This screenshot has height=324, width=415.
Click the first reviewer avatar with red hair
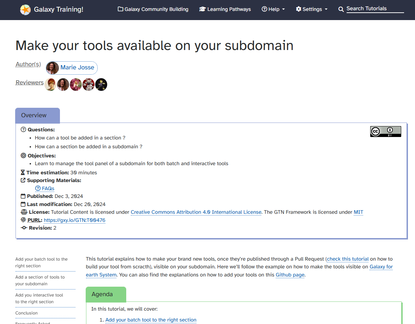tap(50, 85)
